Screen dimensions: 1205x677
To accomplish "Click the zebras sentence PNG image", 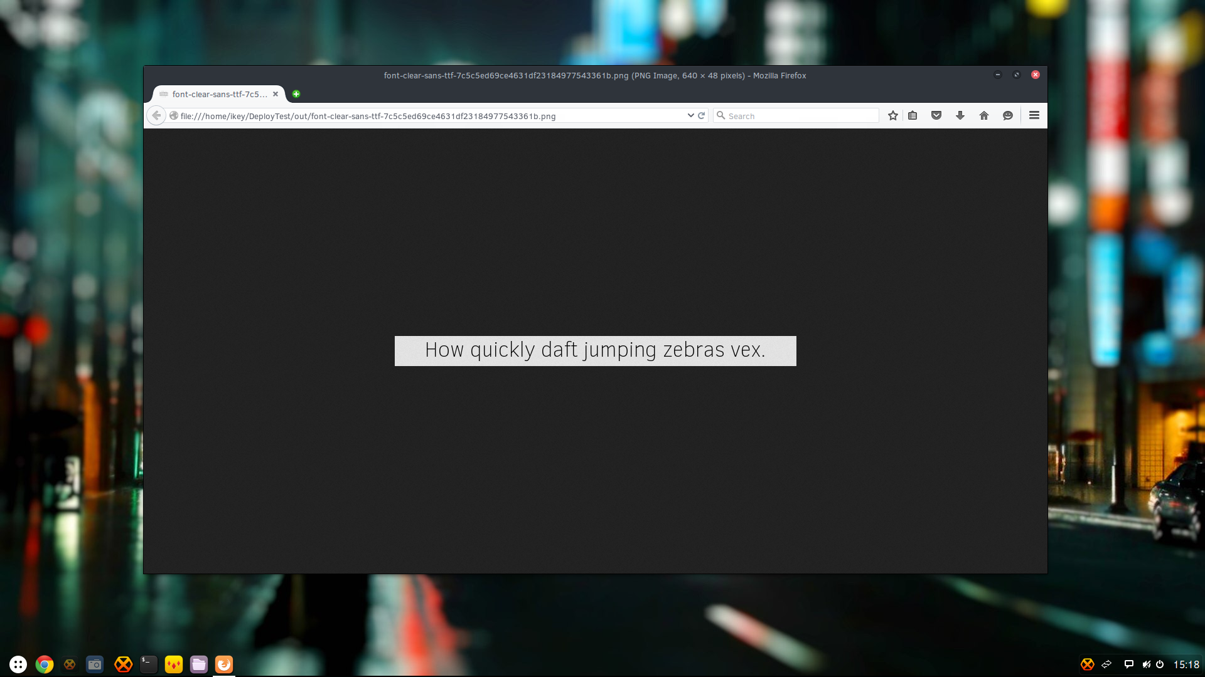I will click(596, 351).
